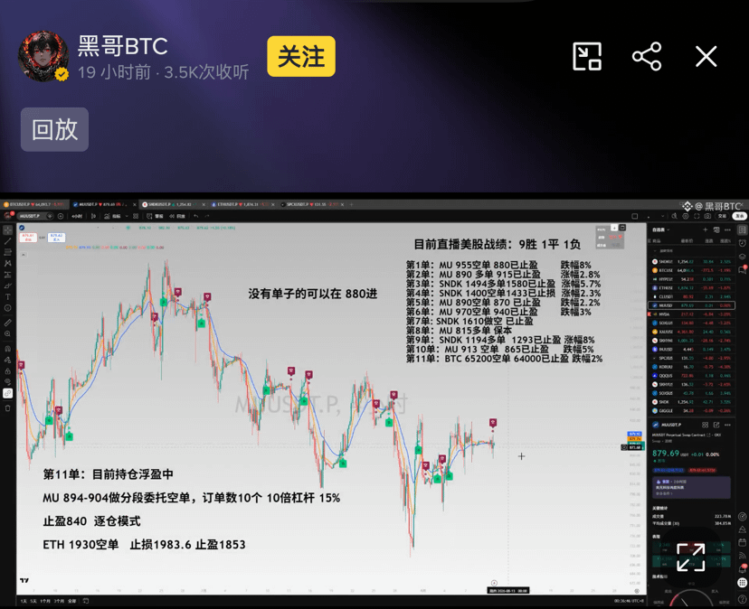Set range to 1天

pyautogui.click(x=24, y=602)
